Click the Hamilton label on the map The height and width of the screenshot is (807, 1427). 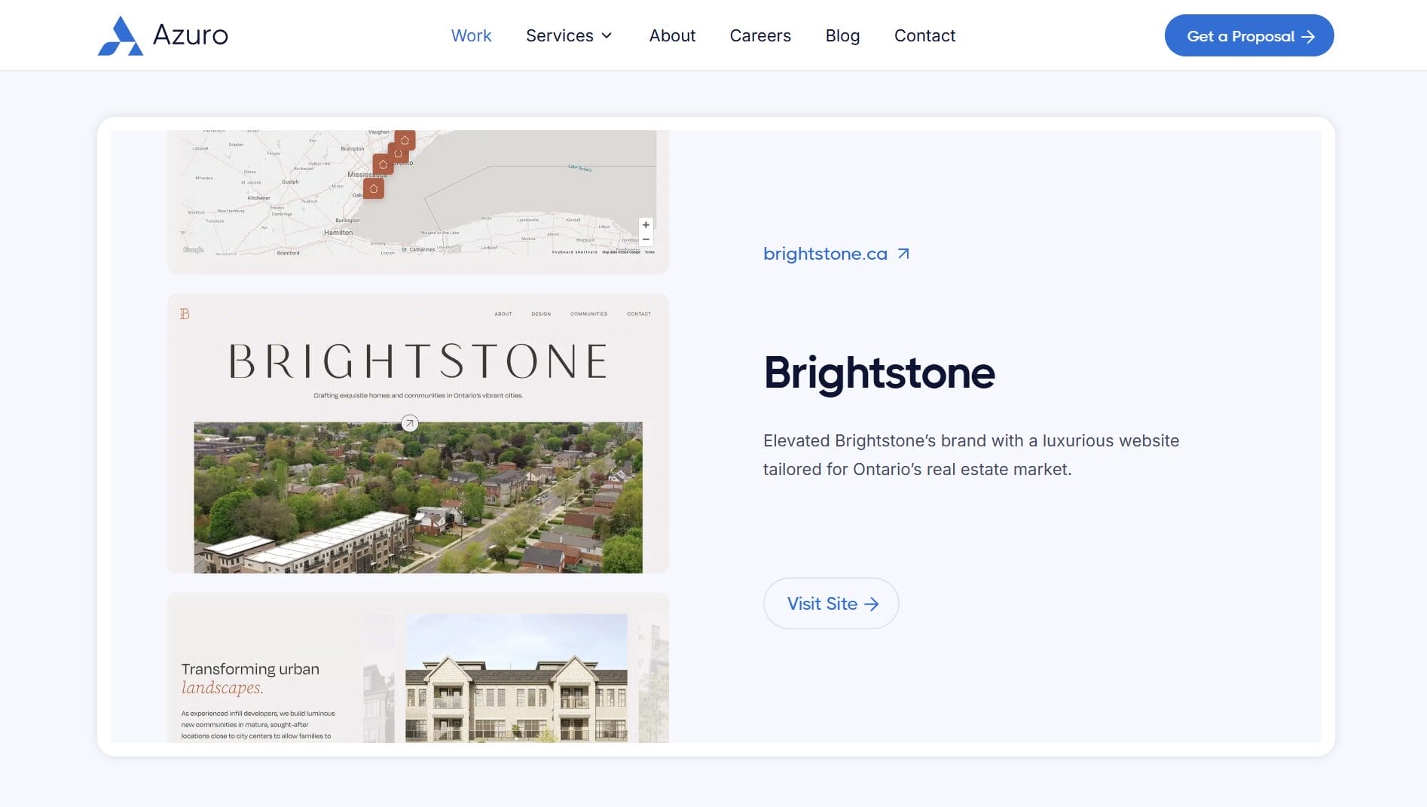pyautogui.click(x=338, y=233)
